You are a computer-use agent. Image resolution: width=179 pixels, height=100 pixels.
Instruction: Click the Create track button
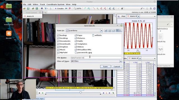tap(59, 9)
